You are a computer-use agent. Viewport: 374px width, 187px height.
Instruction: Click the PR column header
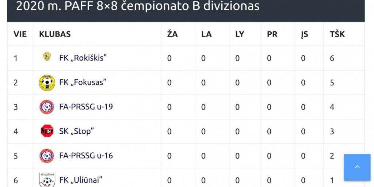272,34
